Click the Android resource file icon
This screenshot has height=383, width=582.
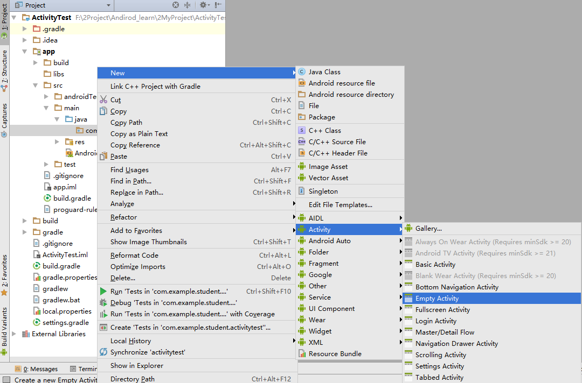pyautogui.click(x=302, y=83)
